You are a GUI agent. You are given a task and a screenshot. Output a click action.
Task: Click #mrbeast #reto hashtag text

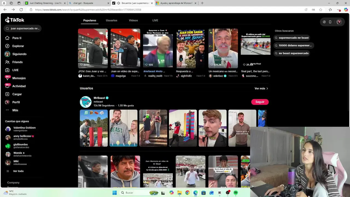pos(154,71)
